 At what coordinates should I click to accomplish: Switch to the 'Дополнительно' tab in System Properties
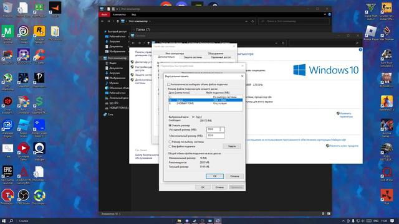pos(166,57)
